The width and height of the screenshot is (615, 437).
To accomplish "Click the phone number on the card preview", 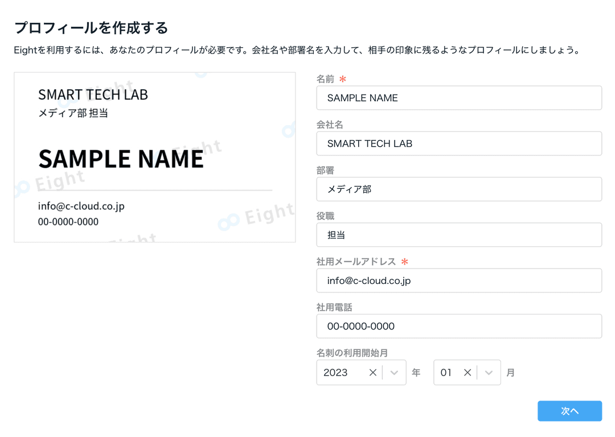I will tap(68, 222).
